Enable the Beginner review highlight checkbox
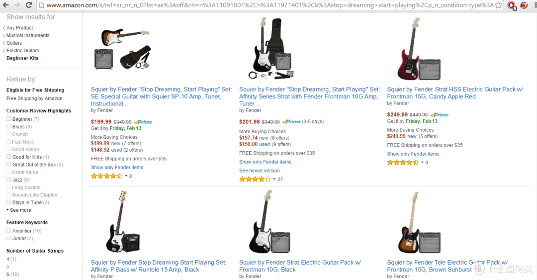The width and height of the screenshot is (537, 280). point(9,119)
